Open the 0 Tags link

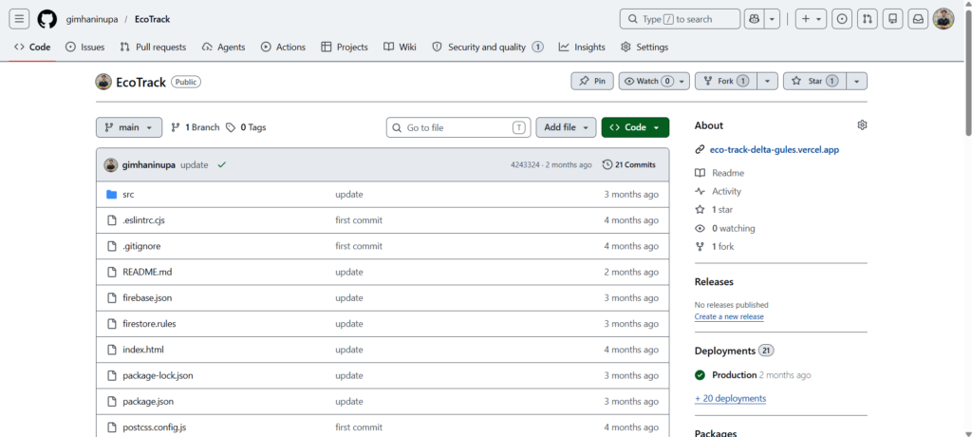[246, 127]
